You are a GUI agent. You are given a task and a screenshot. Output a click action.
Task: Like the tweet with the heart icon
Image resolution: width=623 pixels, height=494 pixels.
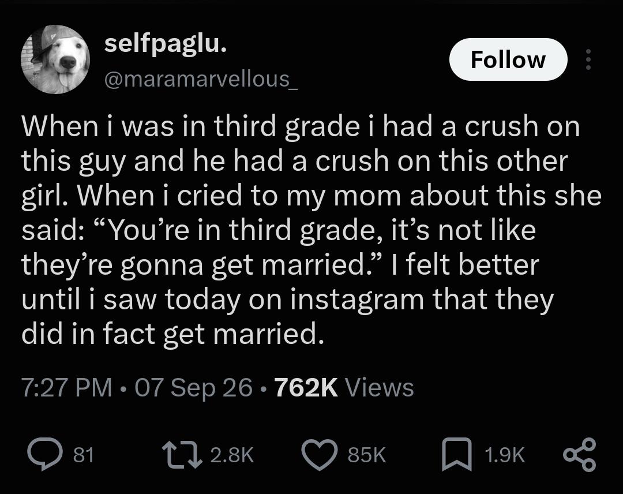pos(320,455)
